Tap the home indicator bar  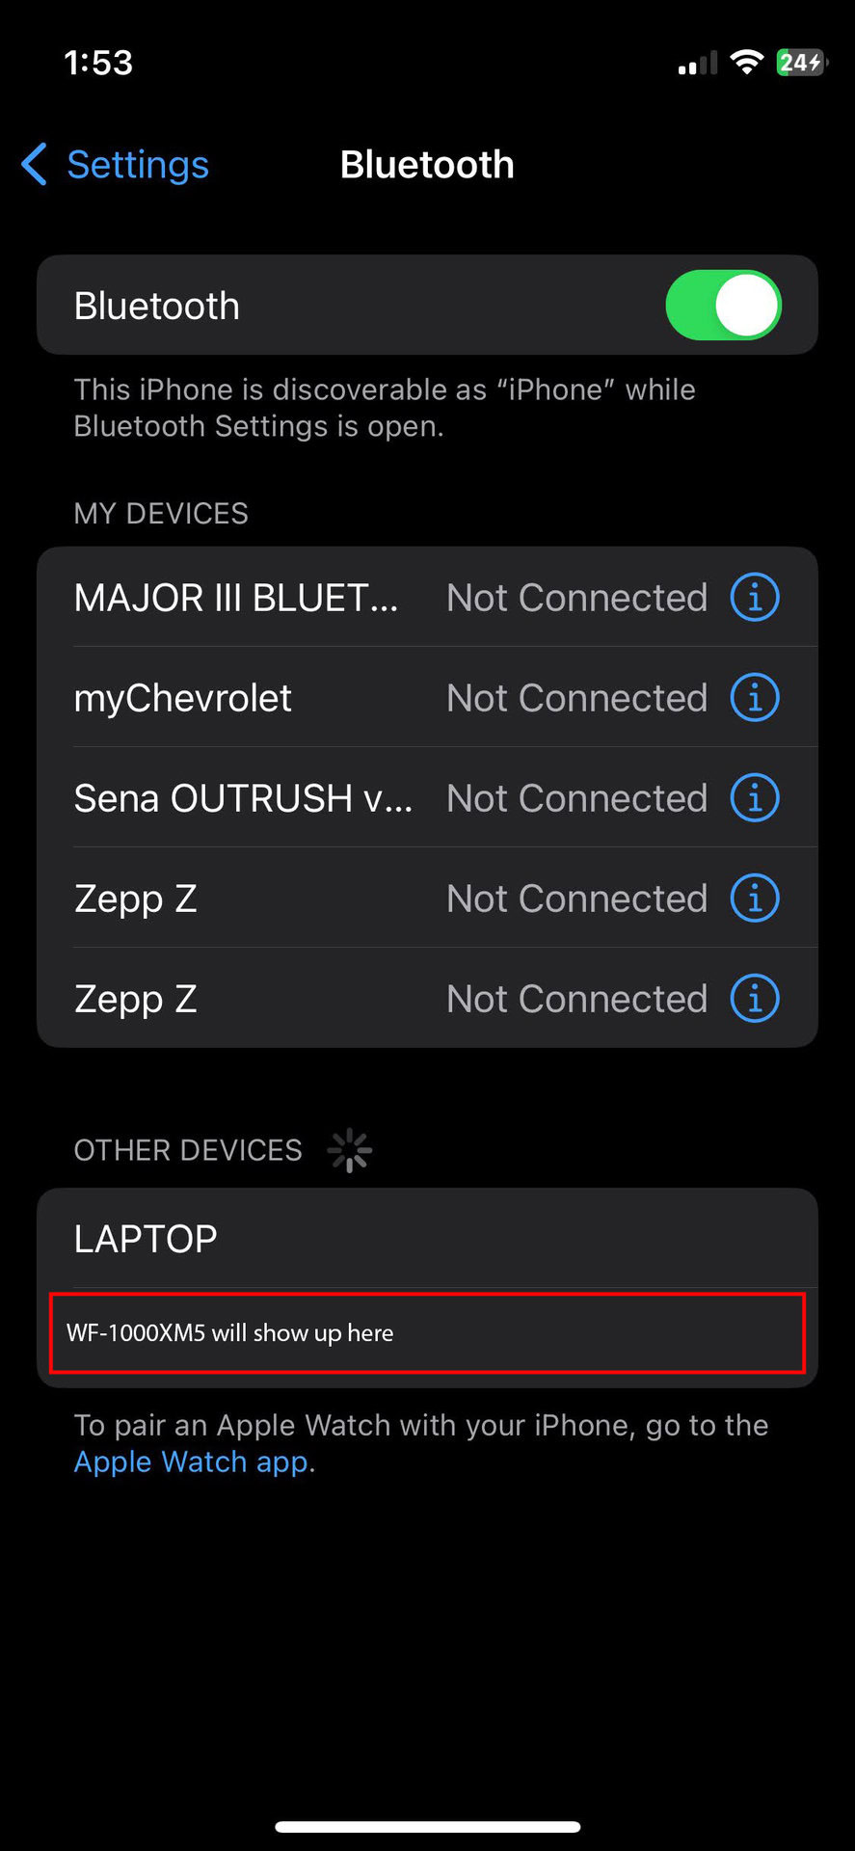click(x=427, y=1826)
